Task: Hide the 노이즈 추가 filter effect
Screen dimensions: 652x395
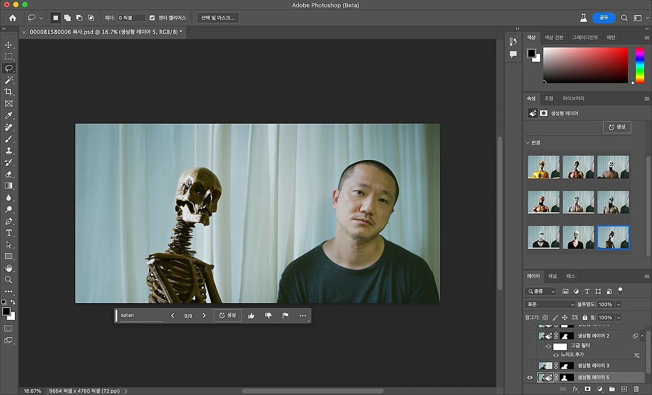Action: pyautogui.click(x=556, y=355)
